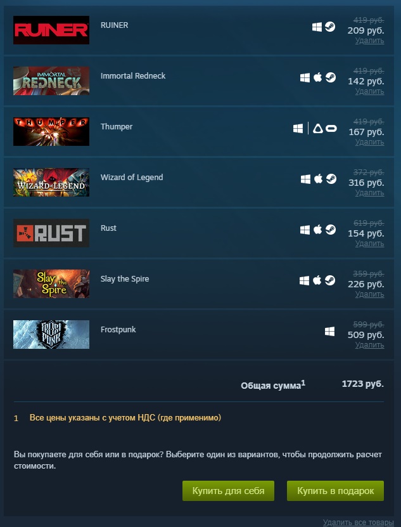Click Купить в подарок button
The height and width of the screenshot is (527, 401).
click(x=335, y=491)
